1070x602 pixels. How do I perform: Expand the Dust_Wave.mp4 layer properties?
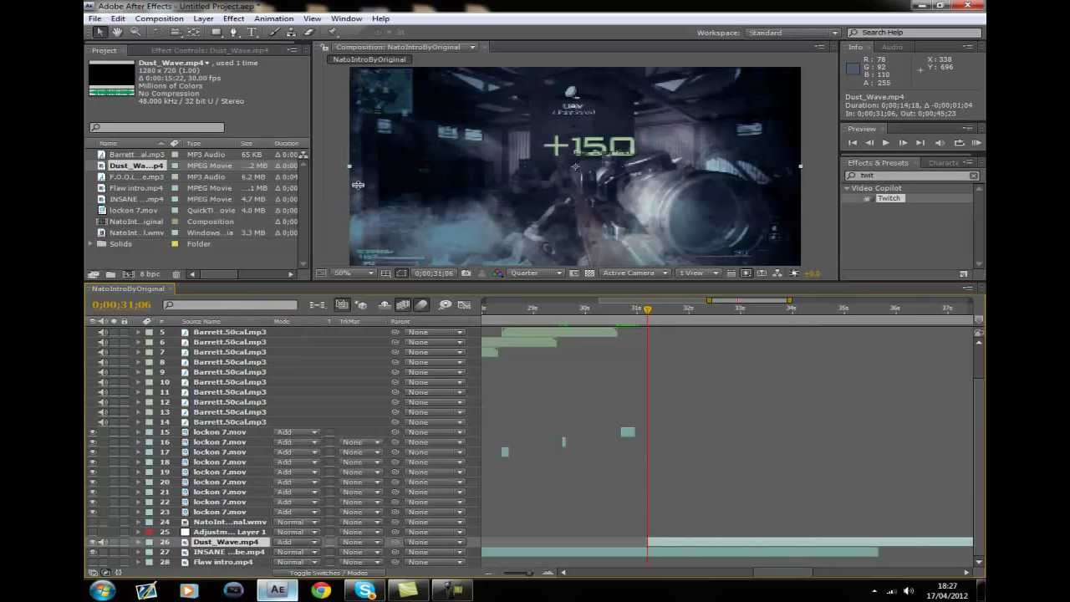click(x=139, y=543)
